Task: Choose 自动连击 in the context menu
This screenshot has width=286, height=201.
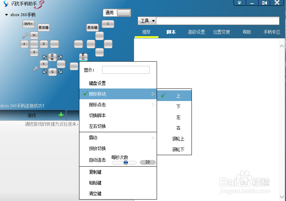Action: click(x=97, y=160)
